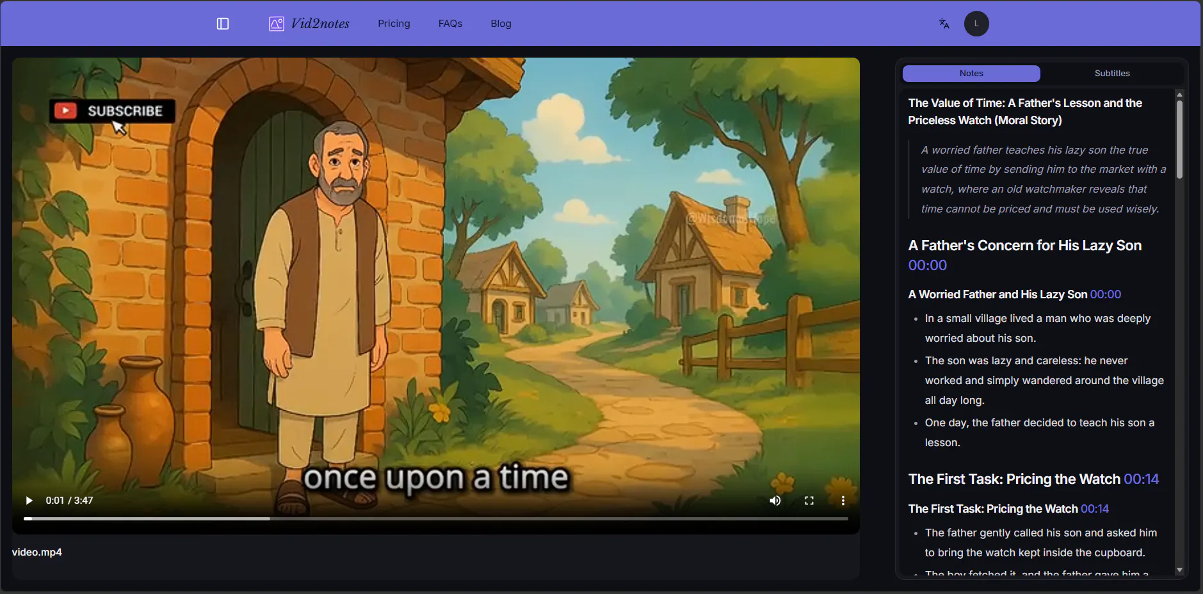Click the italic summary quote paragraph
This screenshot has height=594, width=1203.
click(x=1044, y=179)
